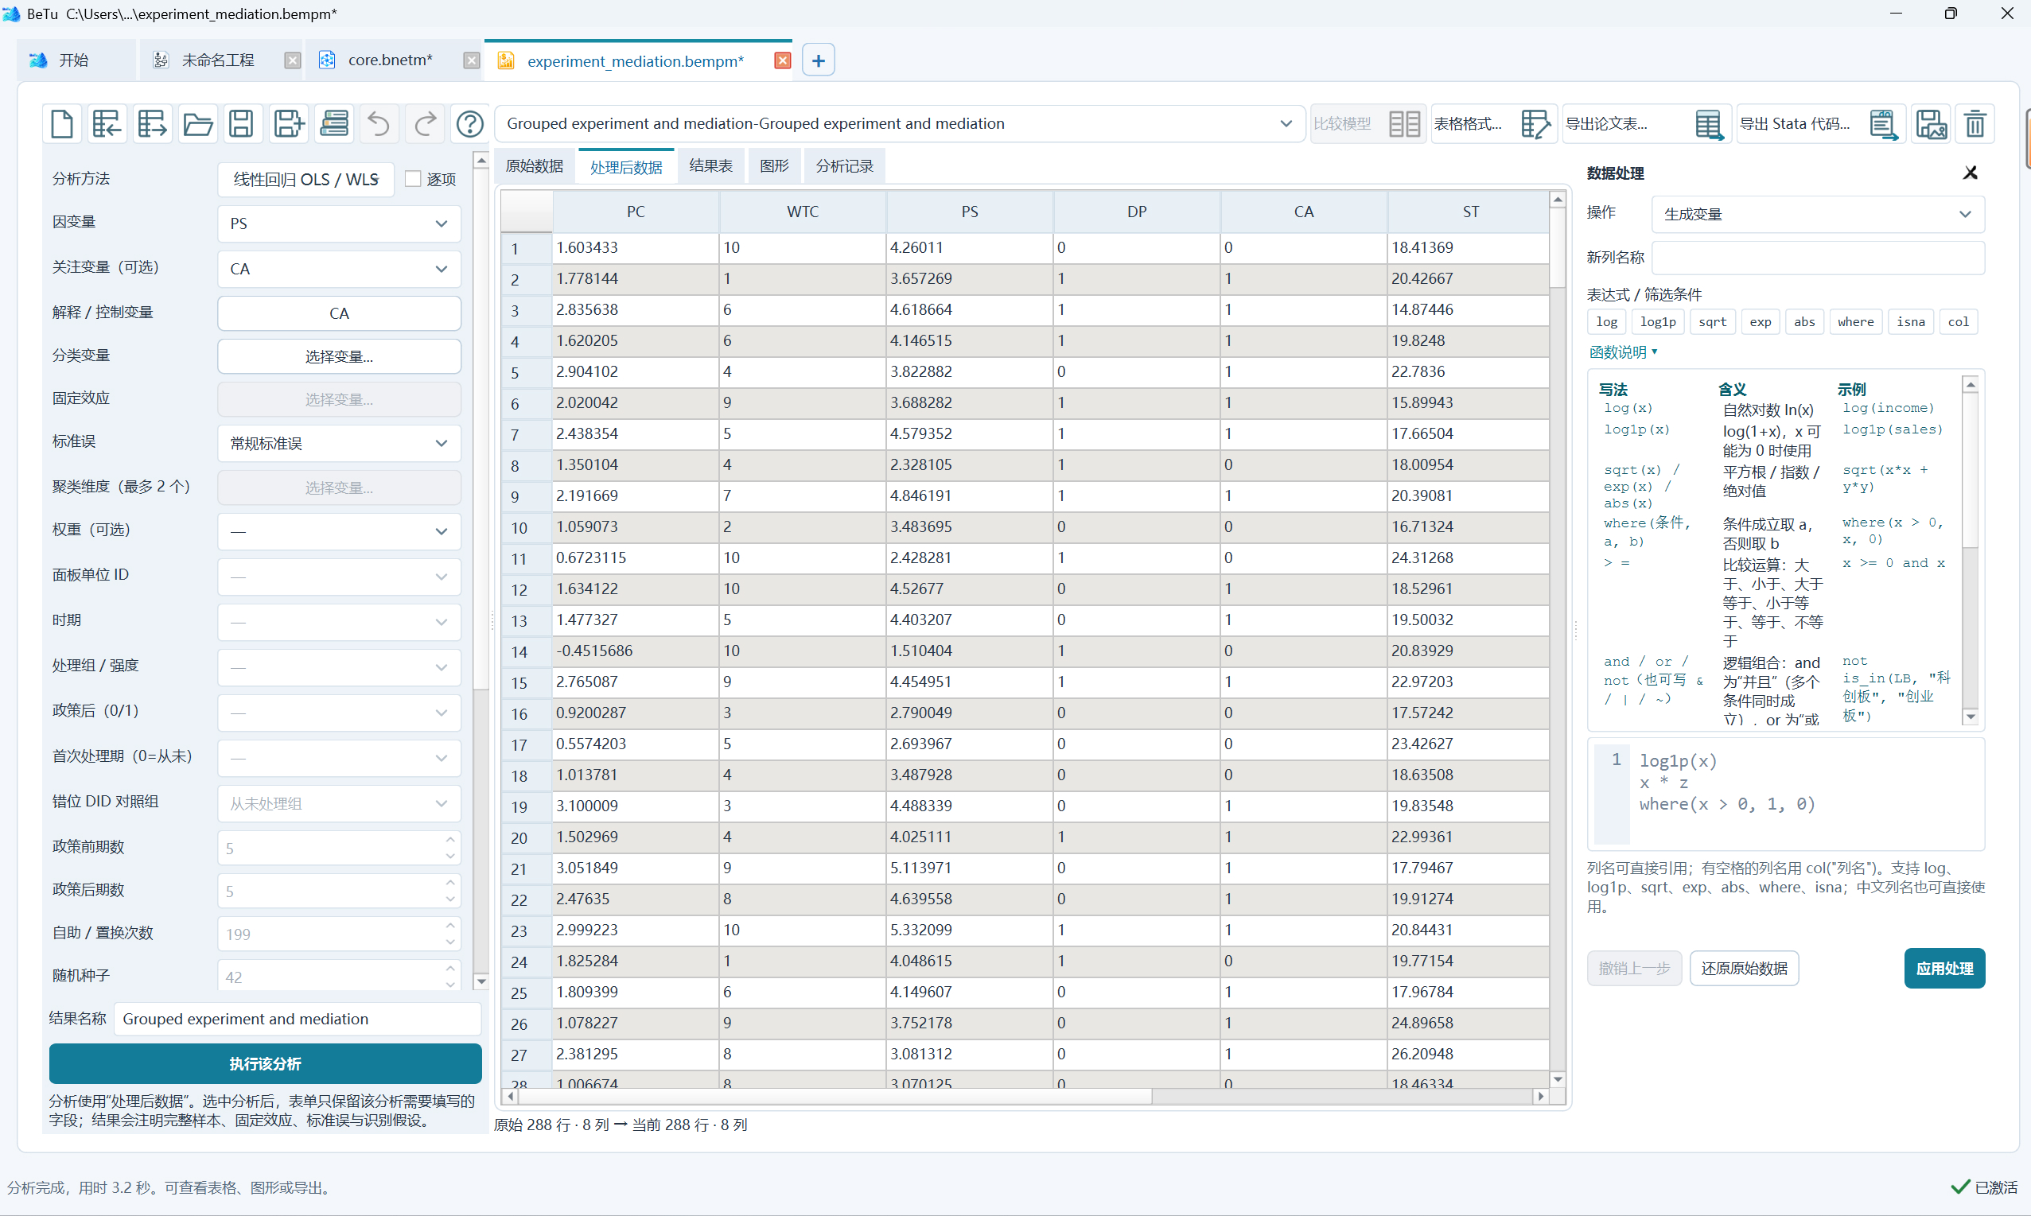Open help via the question mark icon
The height and width of the screenshot is (1216, 2031).
469,124
